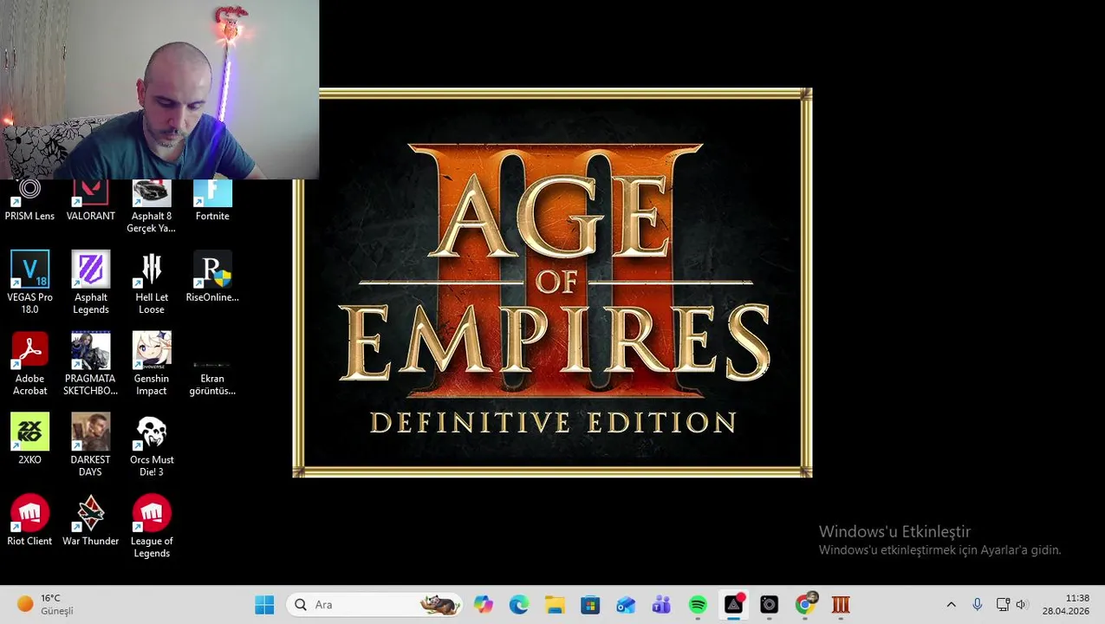Open the 2XKO desktop shortcut
Image resolution: width=1105 pixels, height=624 pixels.
tap(29, 439)
